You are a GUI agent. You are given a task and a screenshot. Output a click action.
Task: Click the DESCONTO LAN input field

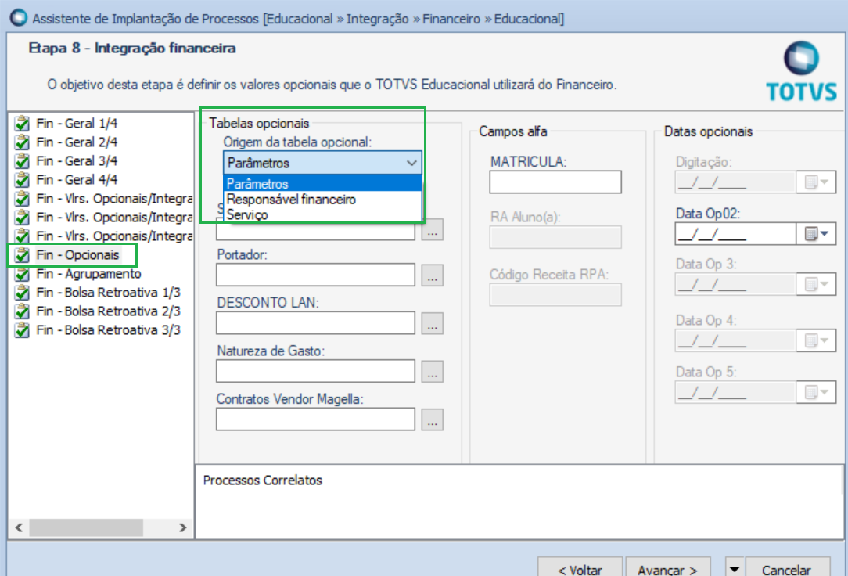pyautogui.click(x=316, y=323)
